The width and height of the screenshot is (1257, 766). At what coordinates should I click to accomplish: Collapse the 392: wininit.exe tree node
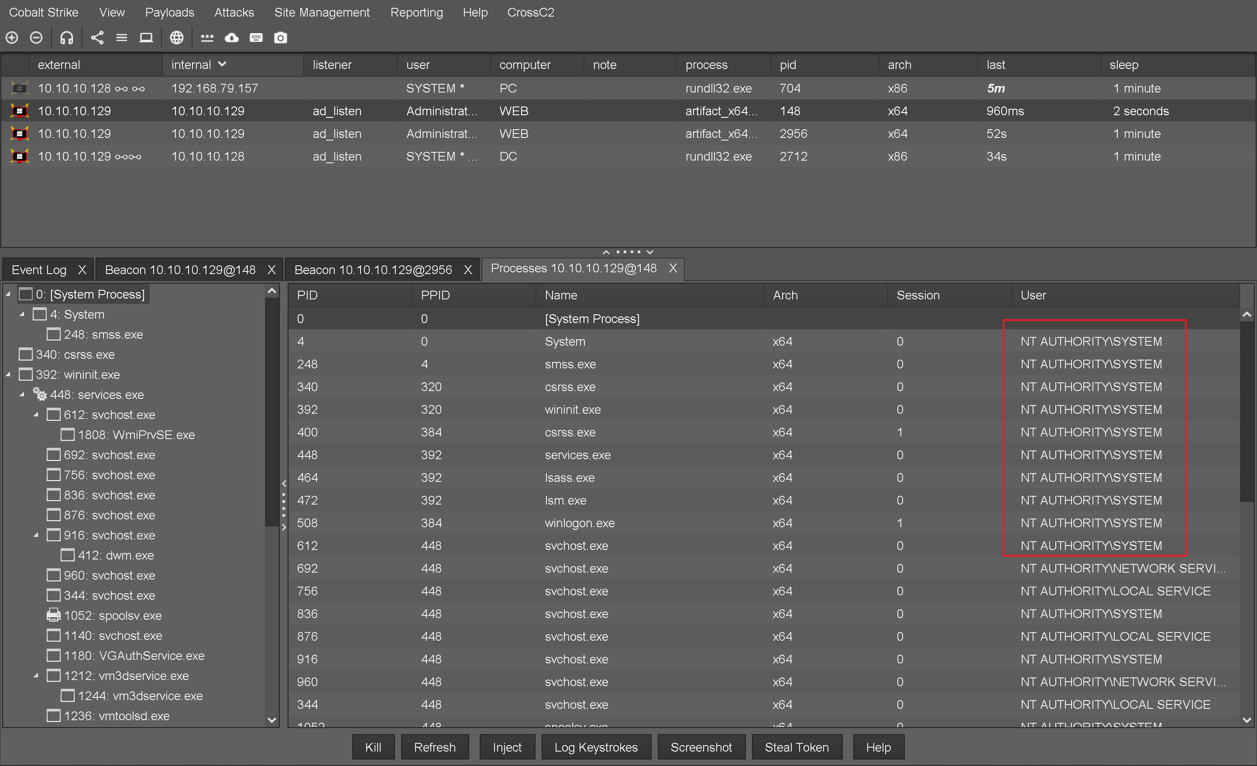pyautogui.click(x=8, y=374)
